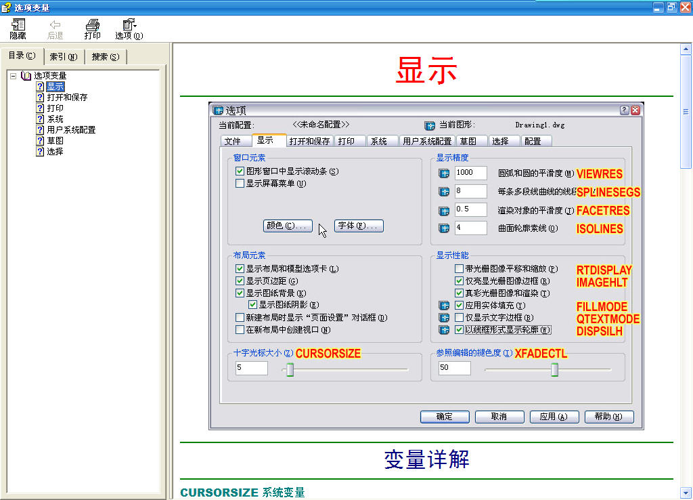Click the 应用(A) button

(x=554, y=417)
